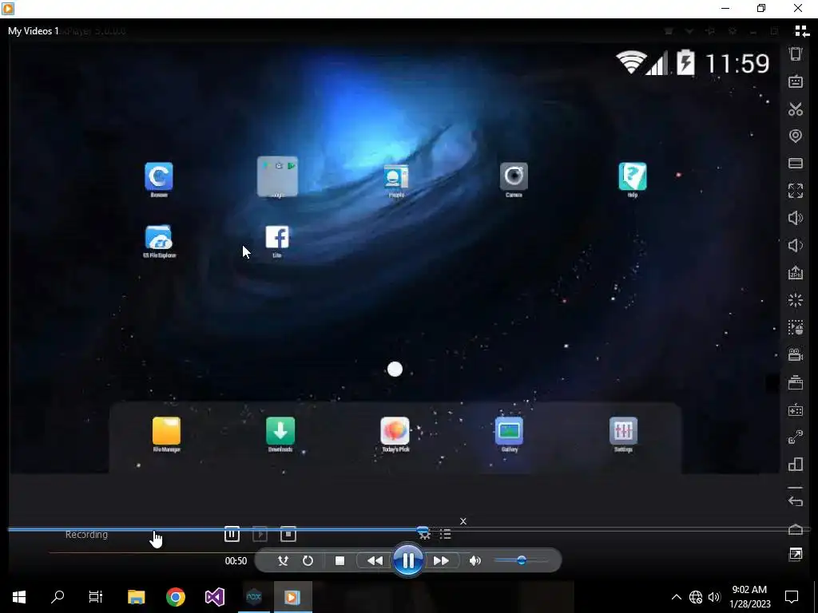Click the shake device icon in the Nox sidebar
The width and height of the screenshot is (818, 613).
coord(795,54)
